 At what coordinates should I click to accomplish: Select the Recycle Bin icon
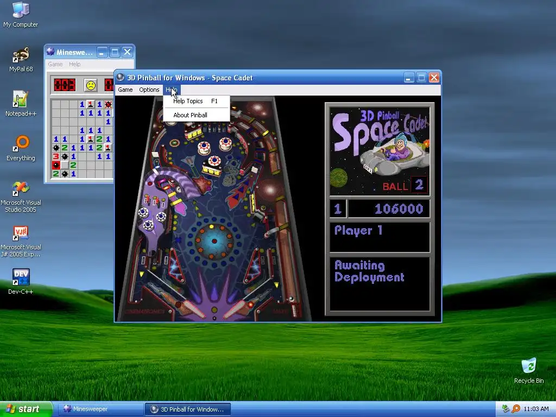click(529, 370)
